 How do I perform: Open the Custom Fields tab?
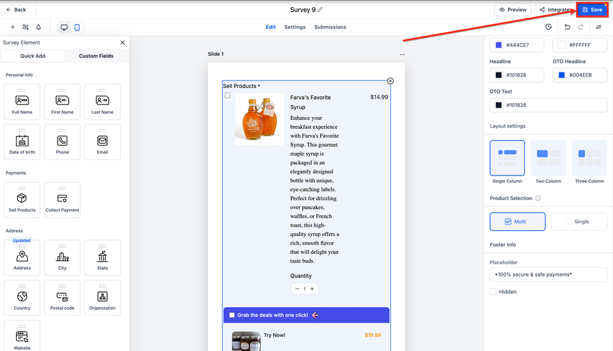point(96,56)
